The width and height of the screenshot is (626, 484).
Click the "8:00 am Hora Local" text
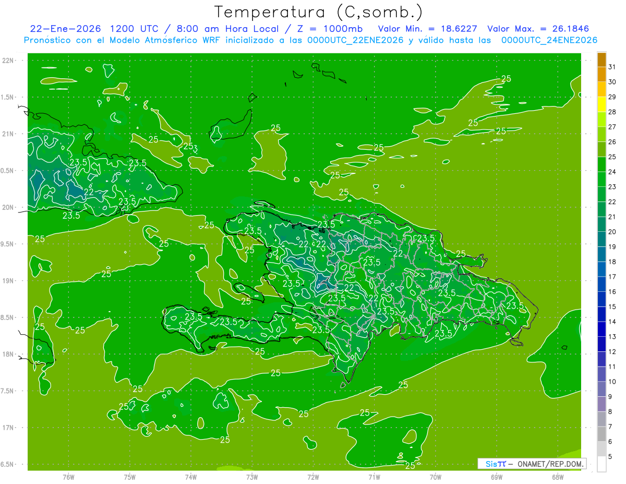[227, 29]
